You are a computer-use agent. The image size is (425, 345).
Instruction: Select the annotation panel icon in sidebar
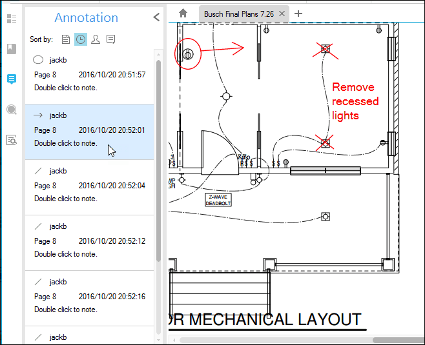pyautogui.click(x=12, y=79)
